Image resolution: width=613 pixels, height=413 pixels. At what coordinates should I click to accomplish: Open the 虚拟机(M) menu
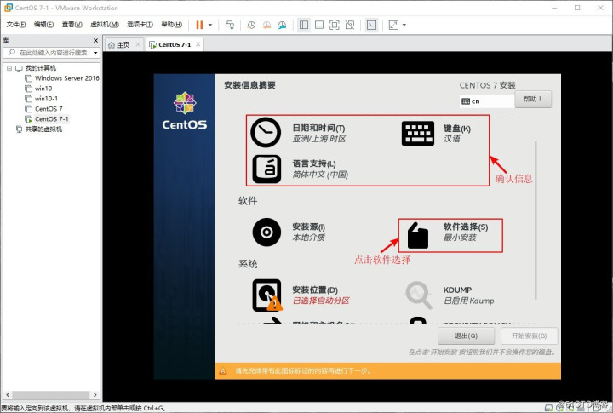pyautogui.click(x=105, y=25)
